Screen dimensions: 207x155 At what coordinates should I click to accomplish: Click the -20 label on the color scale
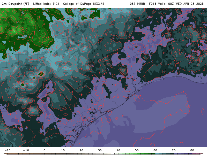click(x=8, y=150)
